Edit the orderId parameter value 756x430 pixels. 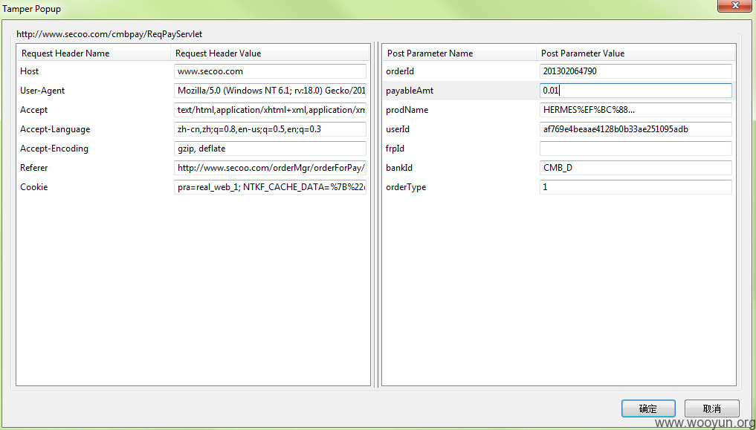coord(636,71)
